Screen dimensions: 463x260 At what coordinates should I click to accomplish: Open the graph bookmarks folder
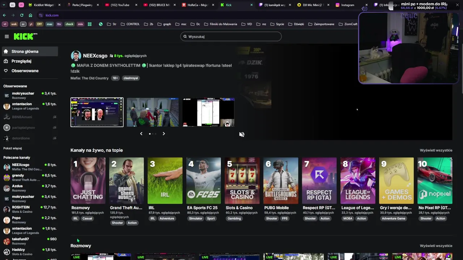coord(164,24)
